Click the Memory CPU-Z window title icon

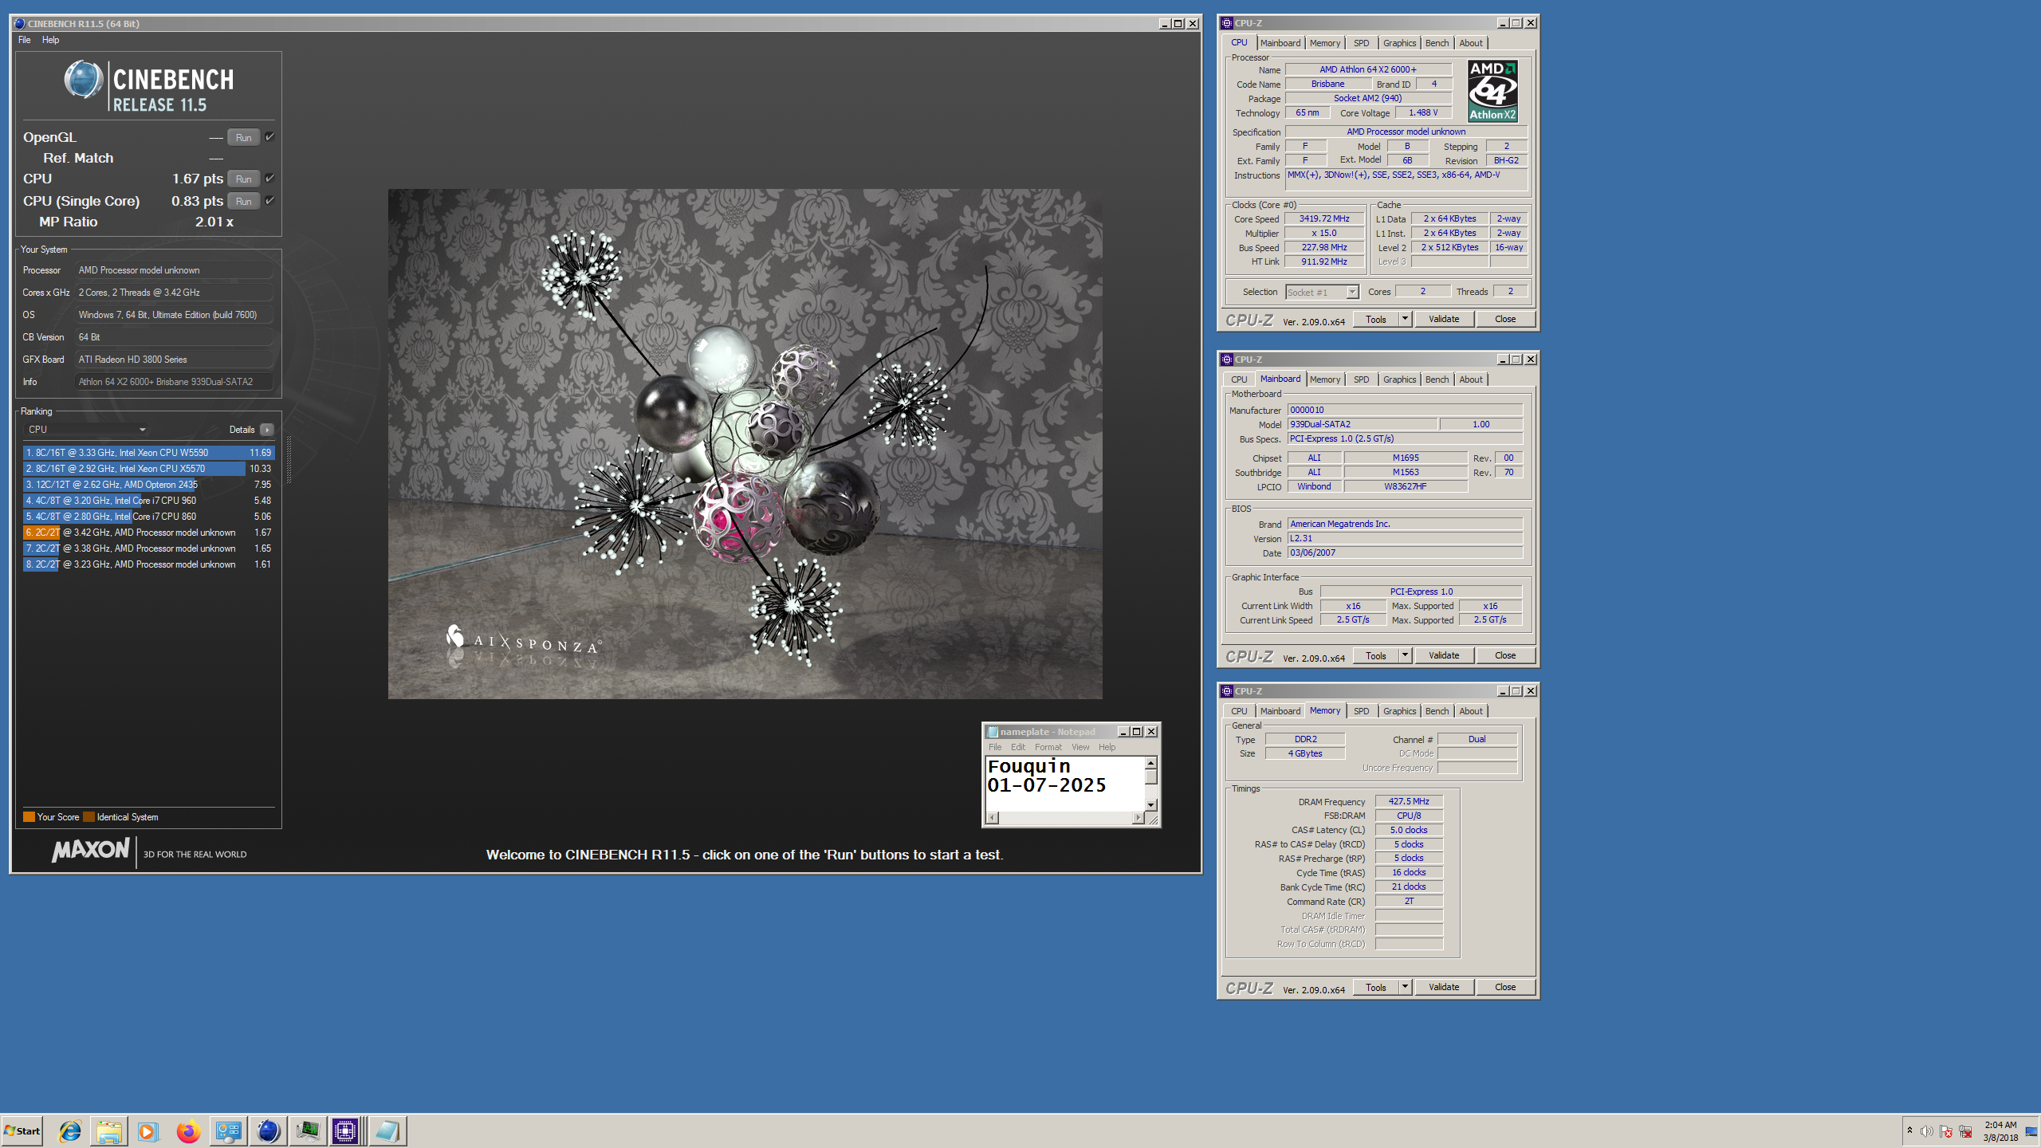pyautogui.click(x=1227, y=691)
